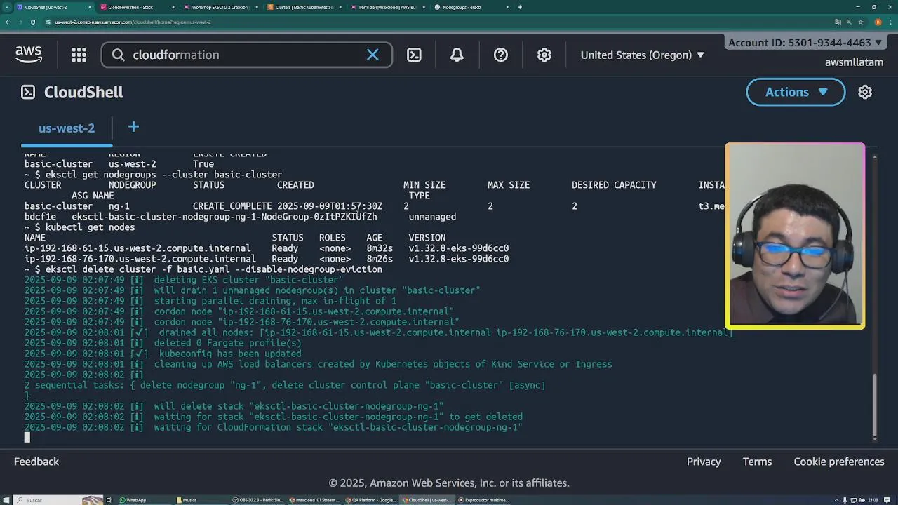Click the browser address bar URL
The image size is (898, 505).
tap(133, 22)
